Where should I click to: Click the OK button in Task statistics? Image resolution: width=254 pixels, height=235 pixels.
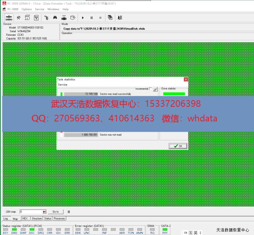pos(178,146)
